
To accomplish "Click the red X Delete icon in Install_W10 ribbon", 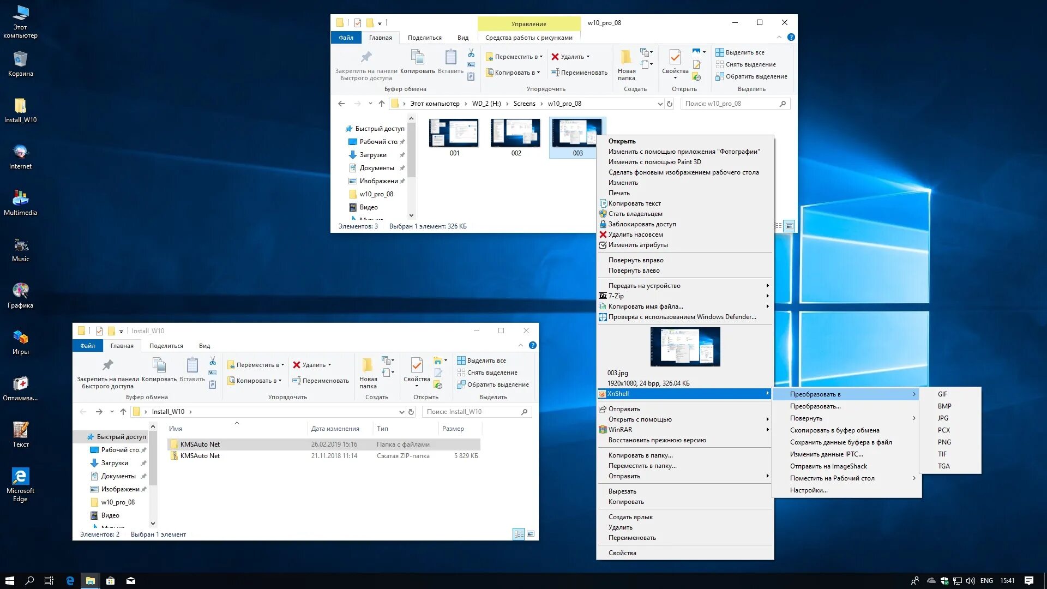I will pos(297,365).
